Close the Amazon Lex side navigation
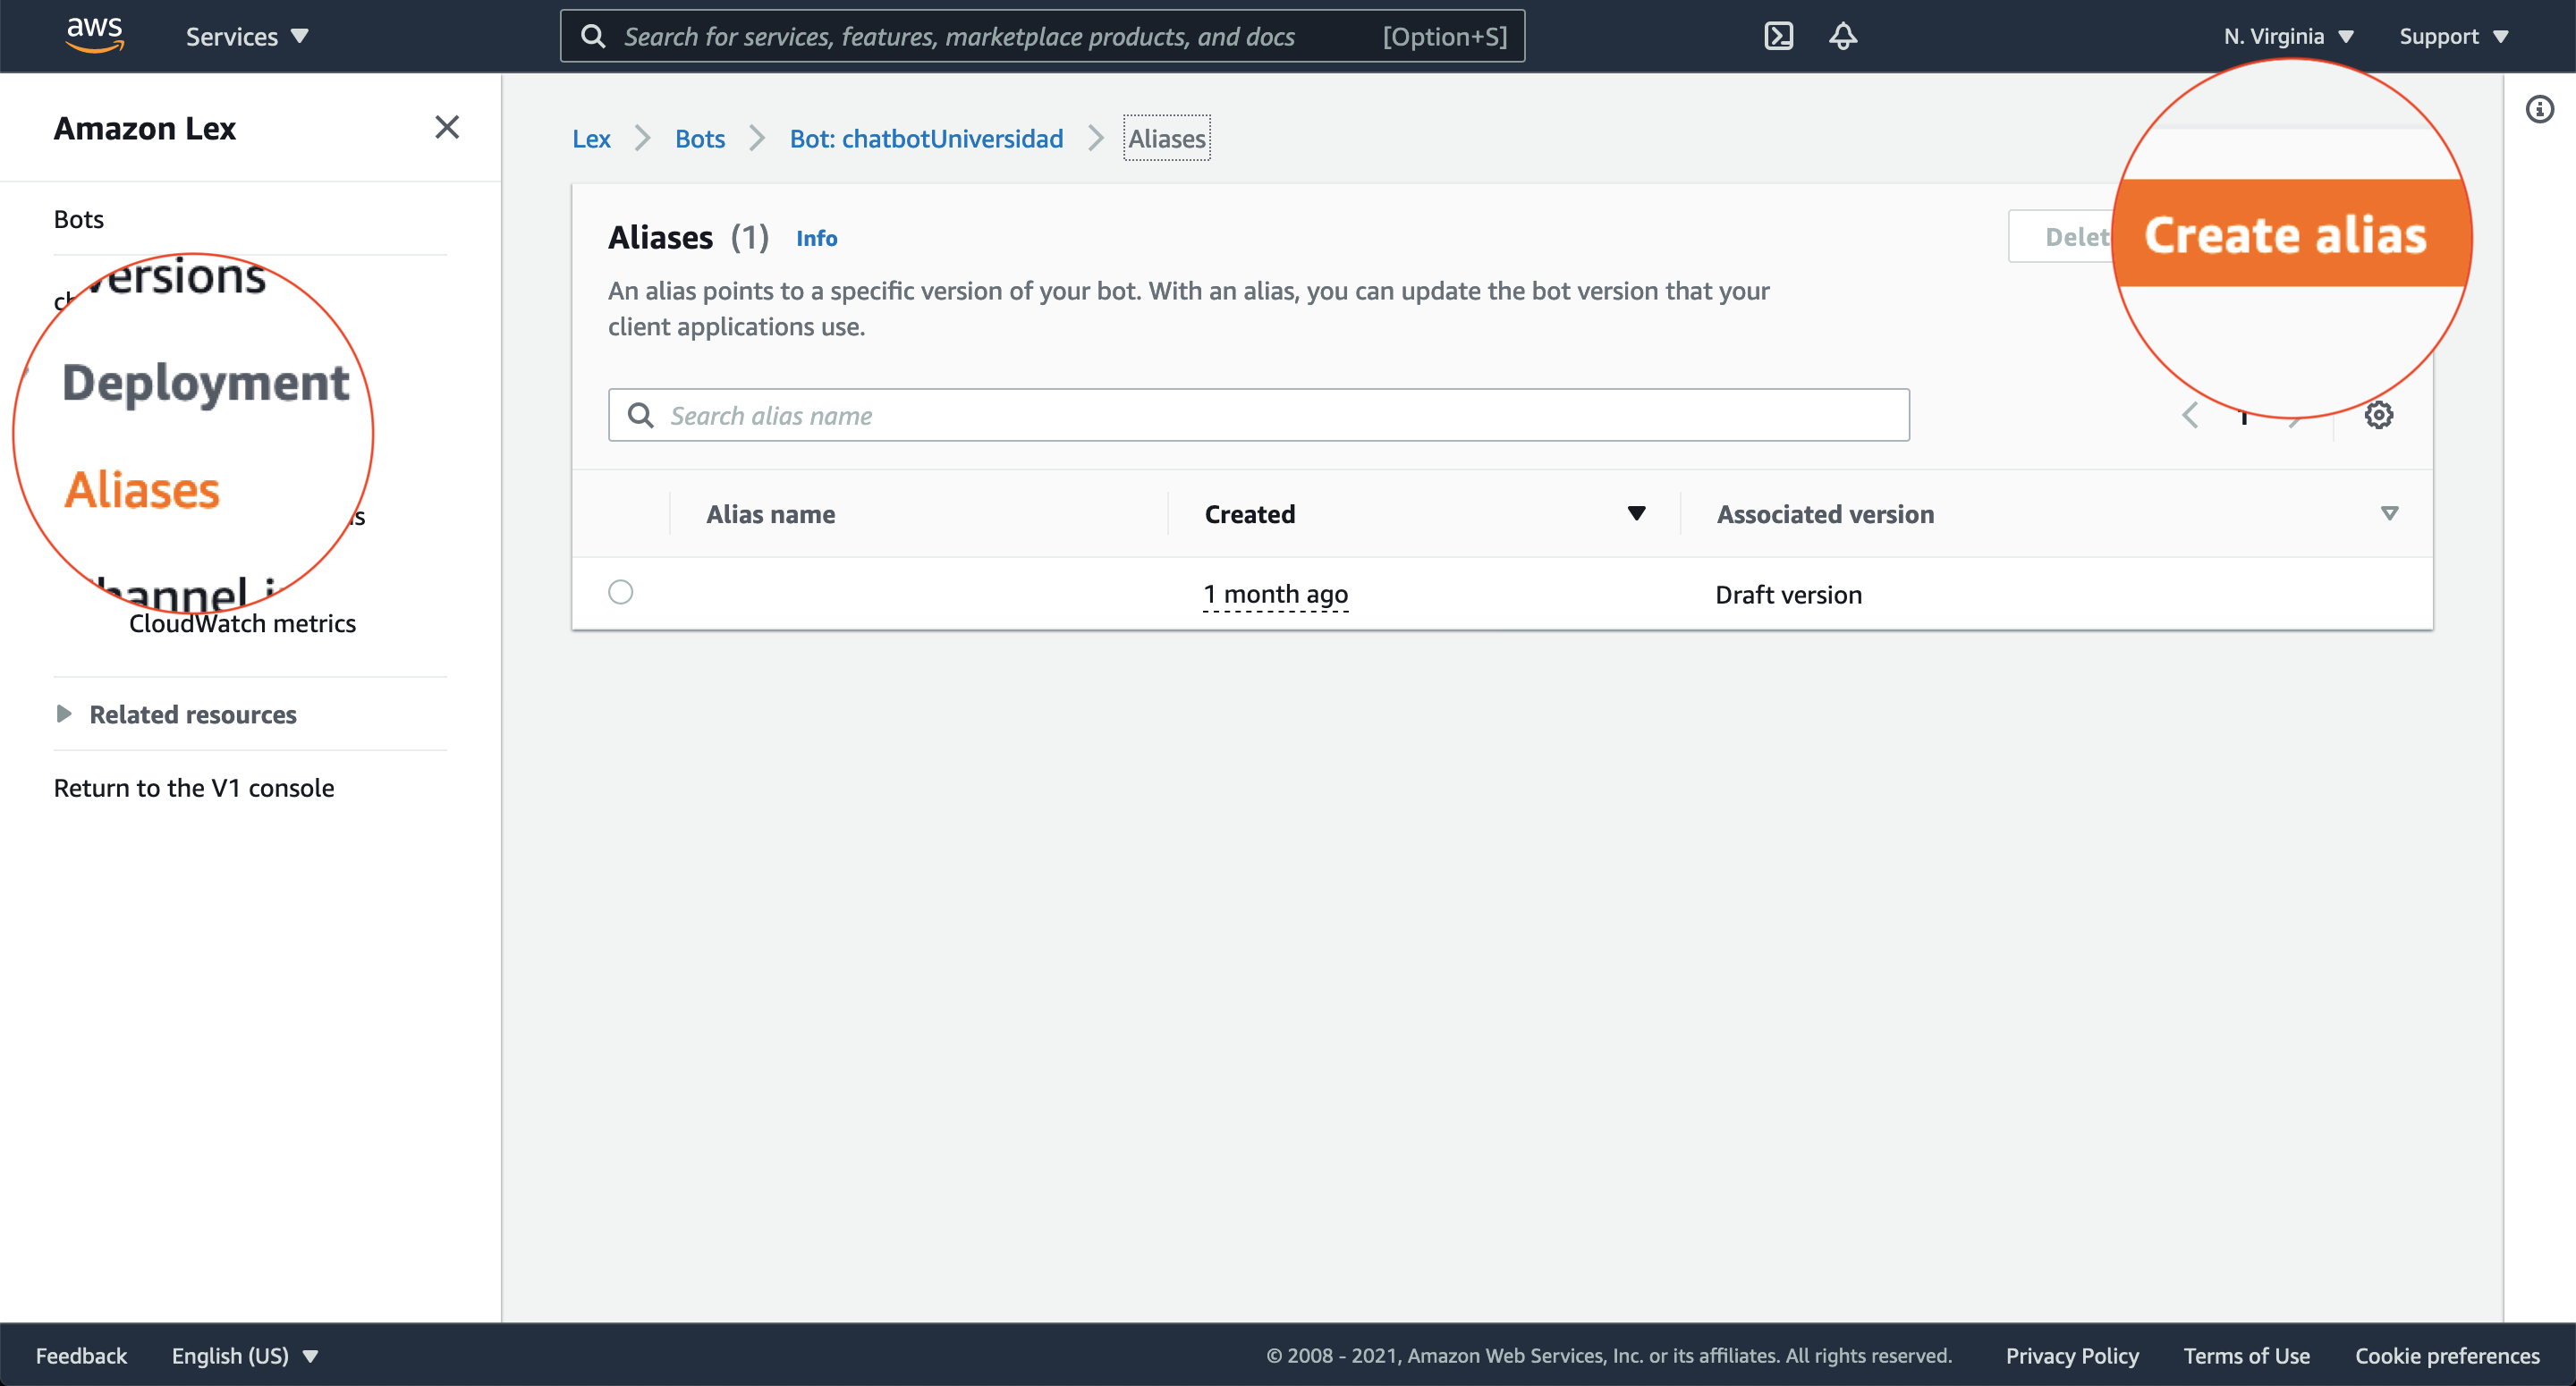The image size is (2576, 1386). (446, 127)
